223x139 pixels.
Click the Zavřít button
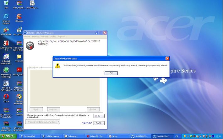(99, 123)
